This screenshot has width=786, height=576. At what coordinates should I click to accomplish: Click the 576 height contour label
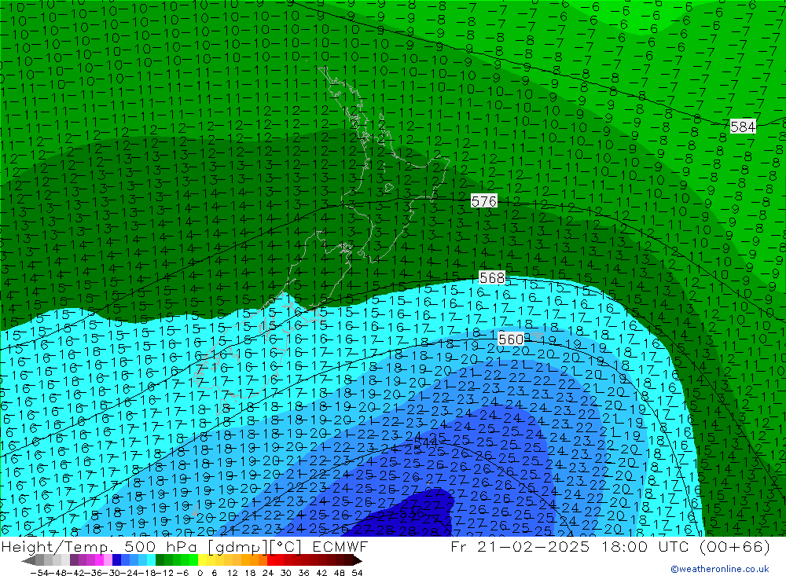click(x=484, y=201)
